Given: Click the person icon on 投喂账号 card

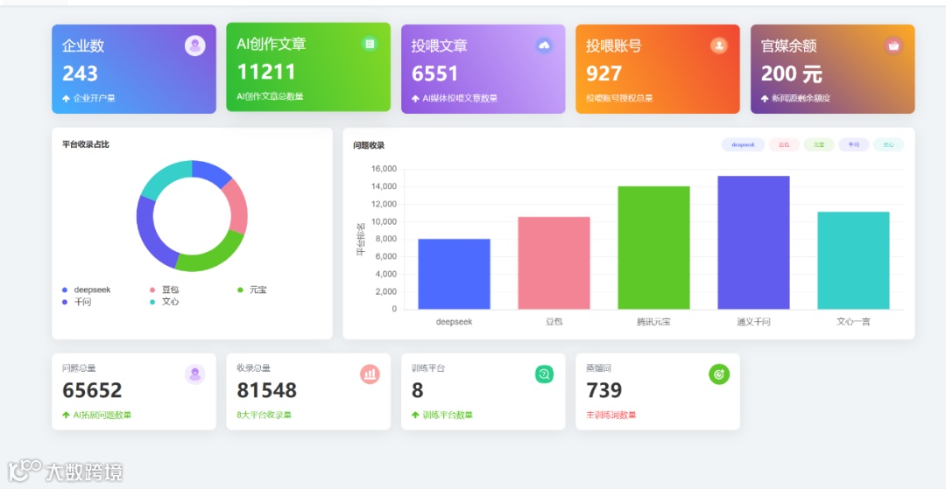Looking at the screenshot, I should pos(718,45).
